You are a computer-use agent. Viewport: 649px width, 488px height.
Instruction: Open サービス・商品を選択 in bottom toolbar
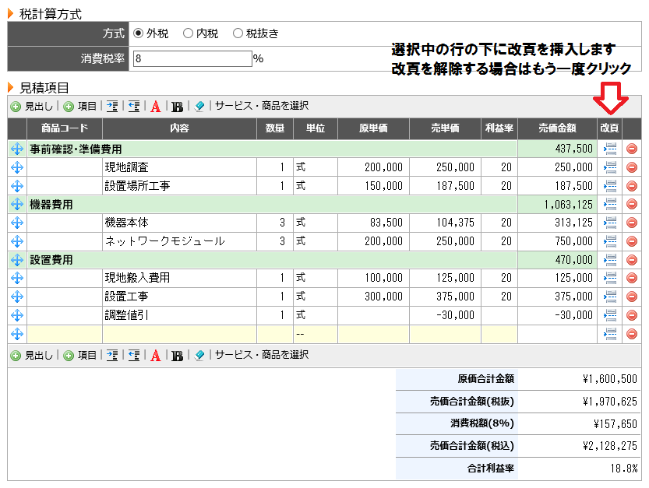tap(262, 355)
